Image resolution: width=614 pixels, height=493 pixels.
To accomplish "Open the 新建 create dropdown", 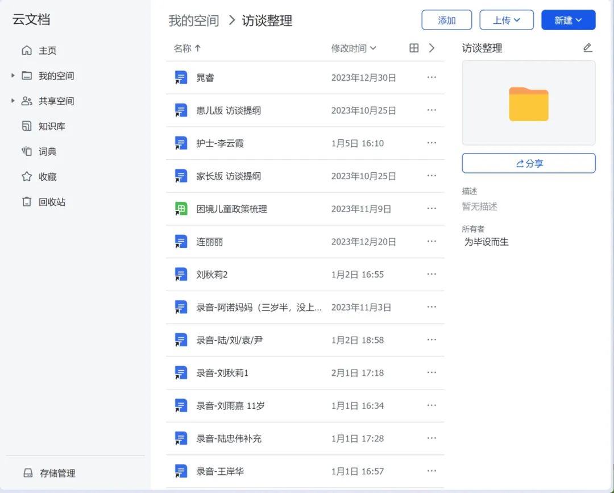I will [568, 20].
